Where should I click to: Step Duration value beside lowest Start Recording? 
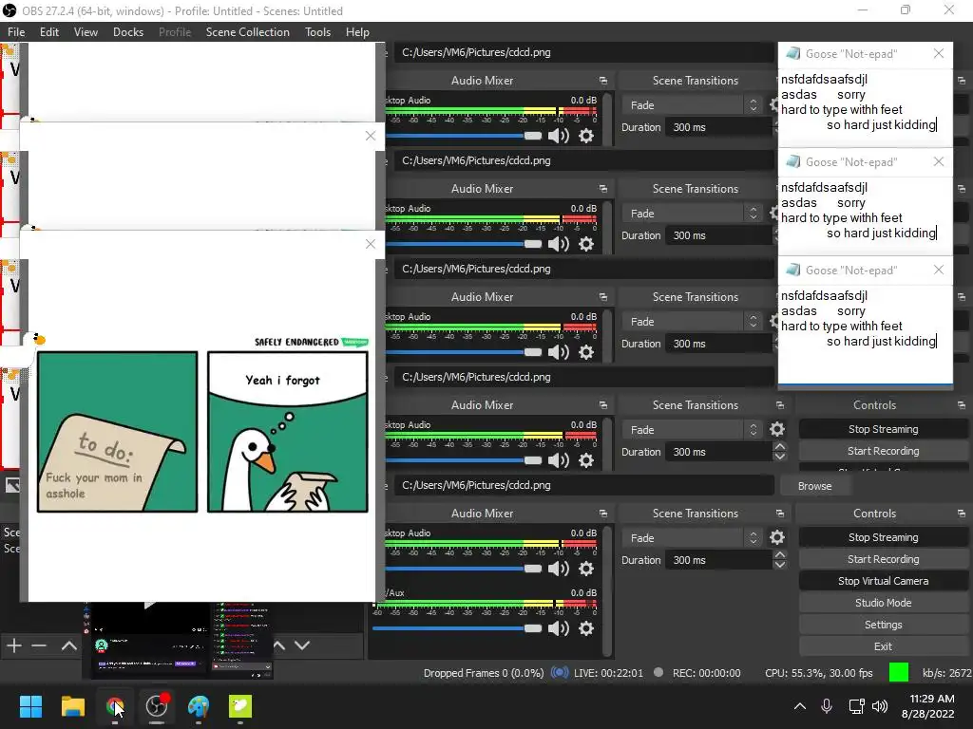click(x=780, y=560)
